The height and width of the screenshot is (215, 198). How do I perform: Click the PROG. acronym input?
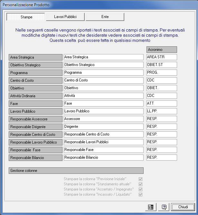pos(162,72)
